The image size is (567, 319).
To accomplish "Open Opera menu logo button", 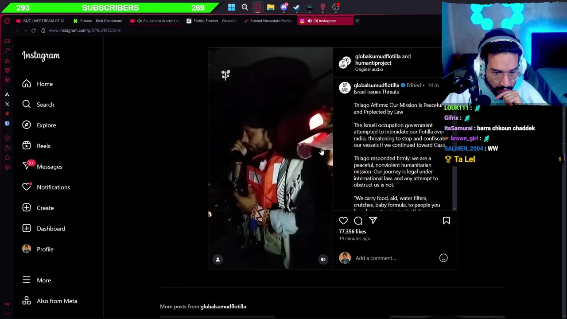I will [7, 21].
